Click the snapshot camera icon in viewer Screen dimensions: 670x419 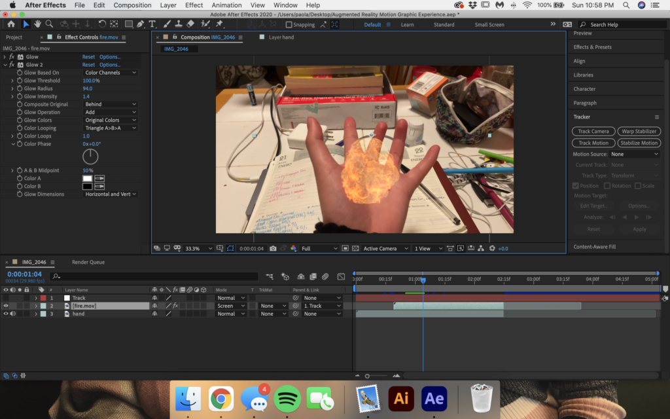pyautogui.click(x=273, y=249)
